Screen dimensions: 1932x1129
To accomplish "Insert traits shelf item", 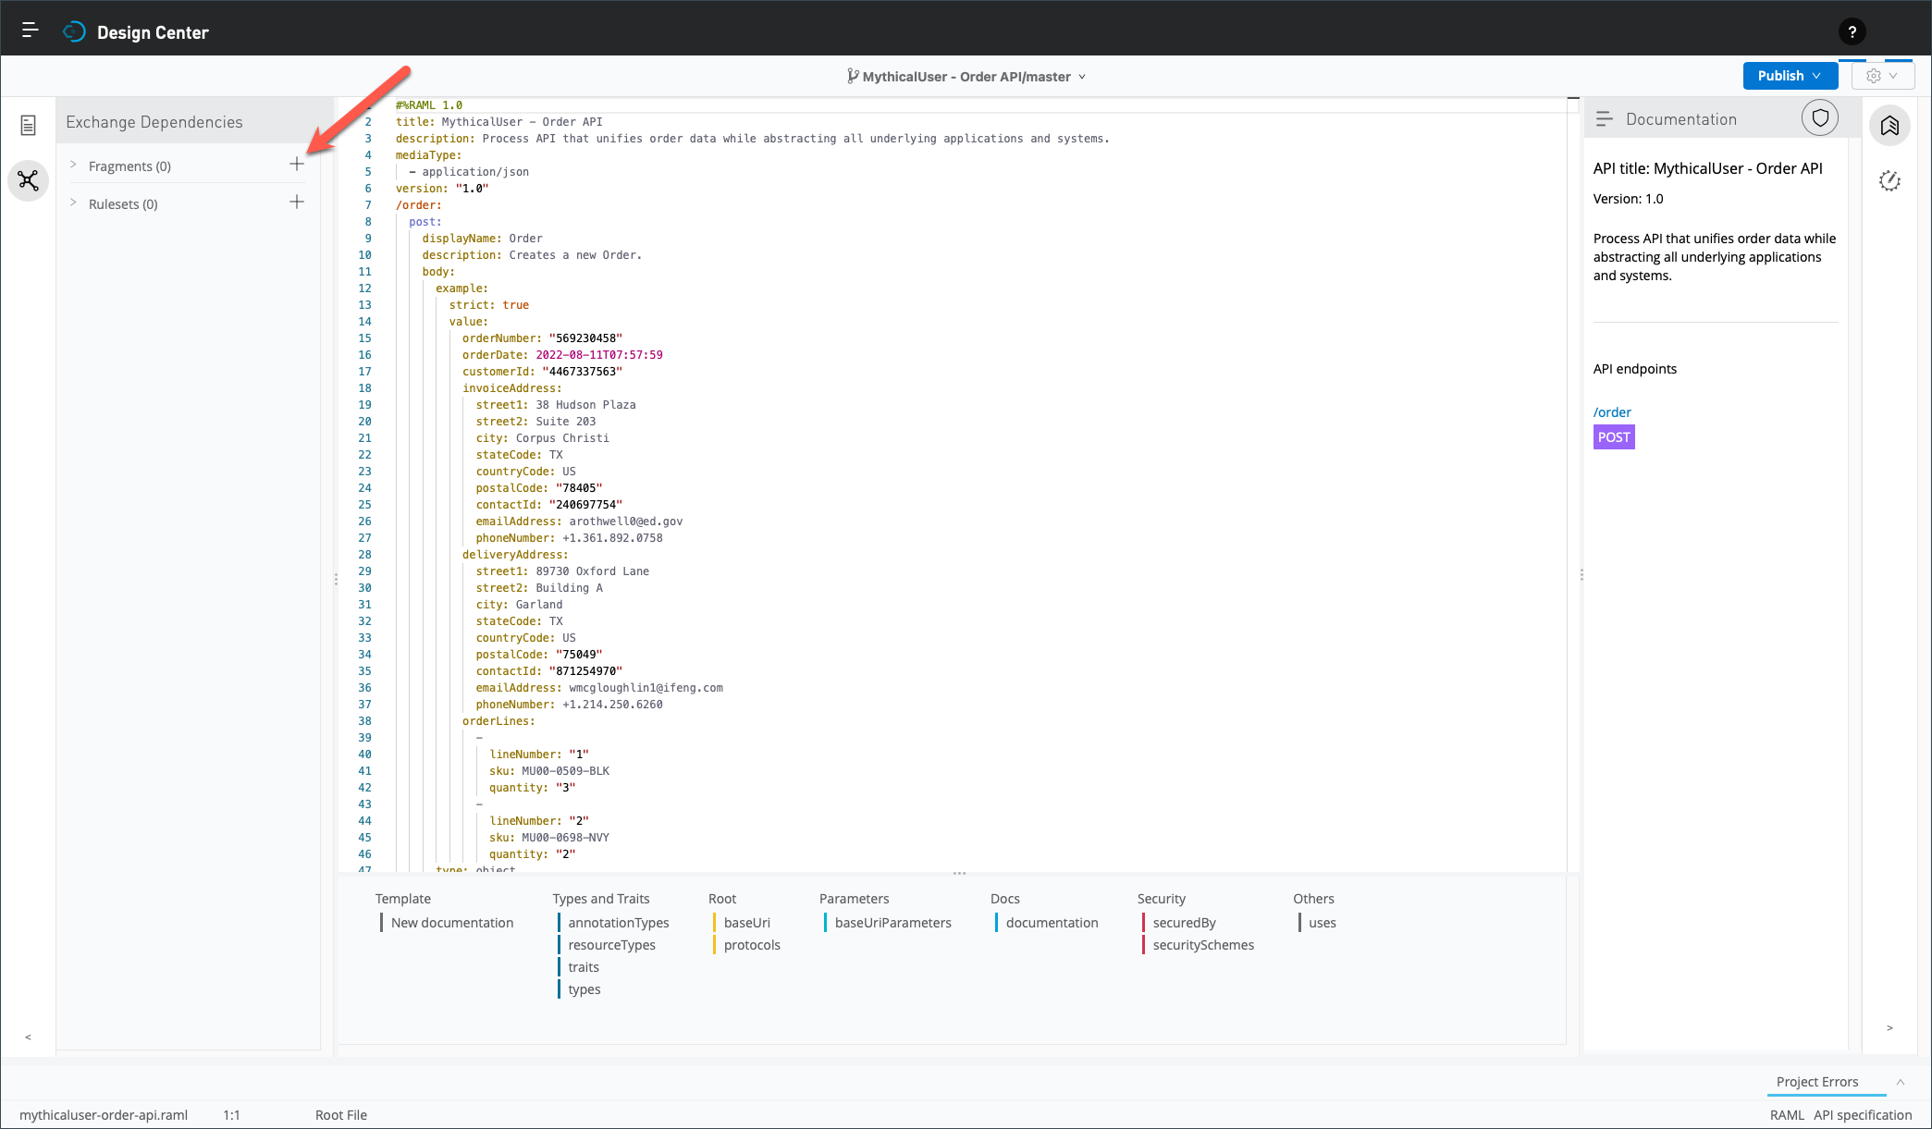I will (584, 967).
